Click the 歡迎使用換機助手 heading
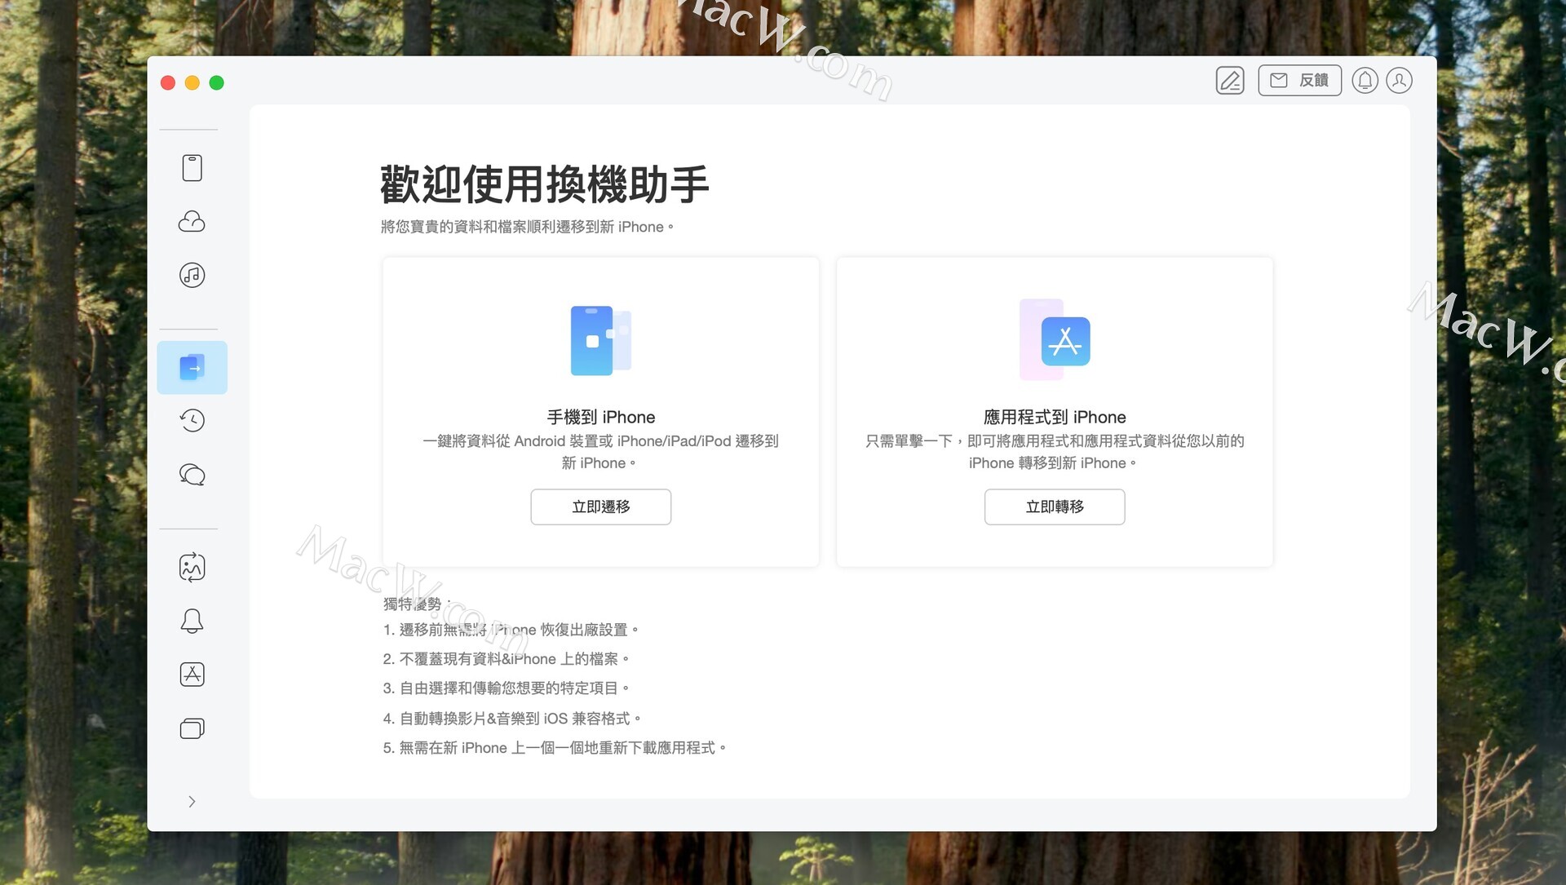The image size is (1566, 885). click(545, 184)
